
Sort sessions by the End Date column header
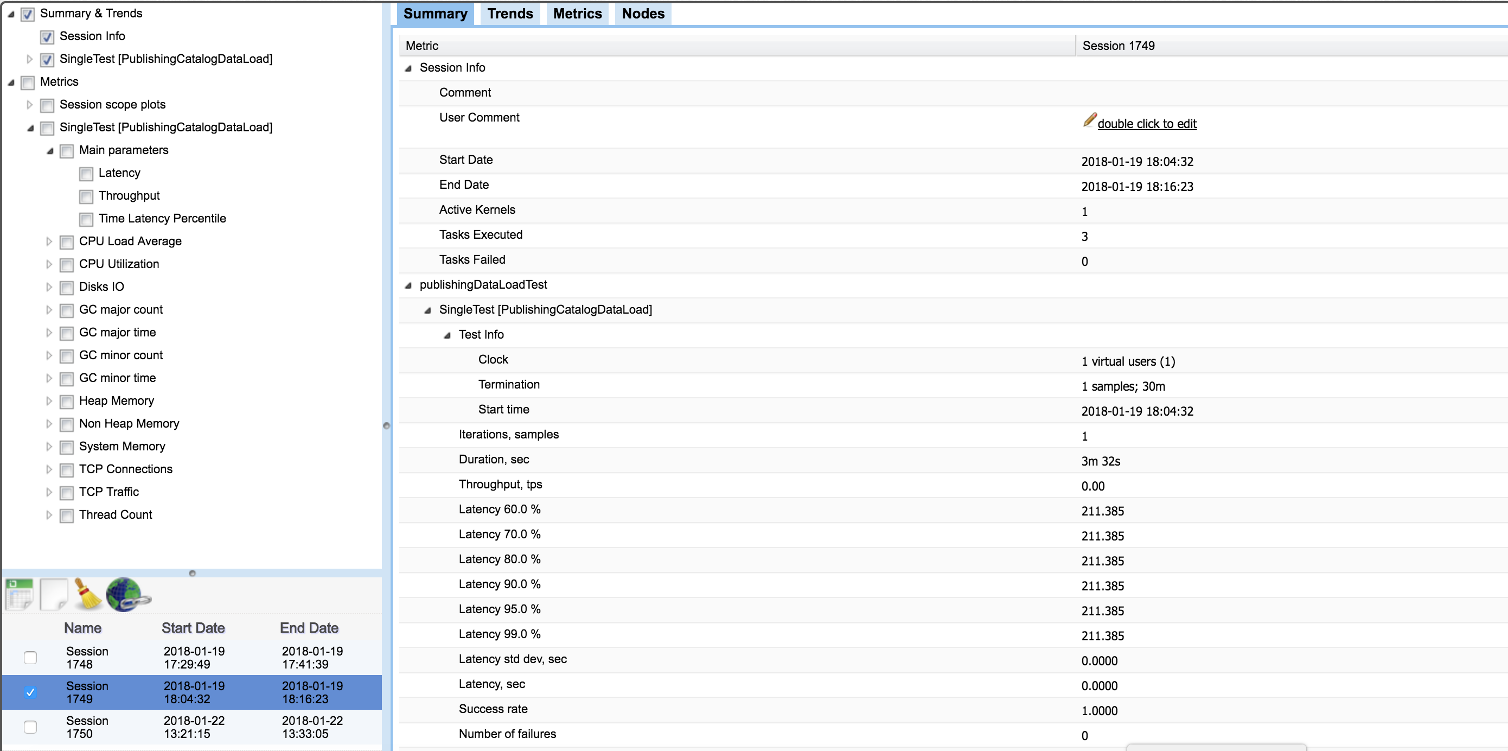coord(309,628)
